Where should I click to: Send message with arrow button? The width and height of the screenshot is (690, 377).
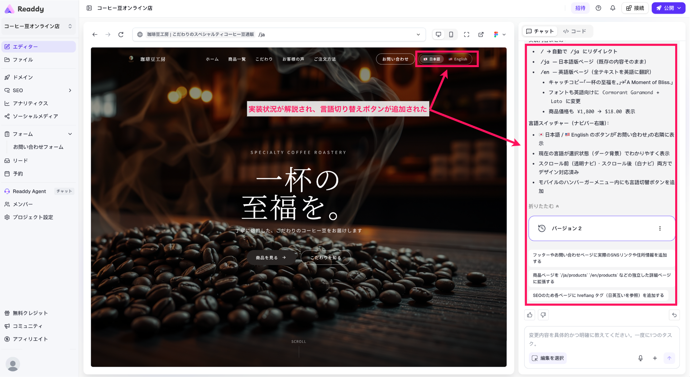669,358
